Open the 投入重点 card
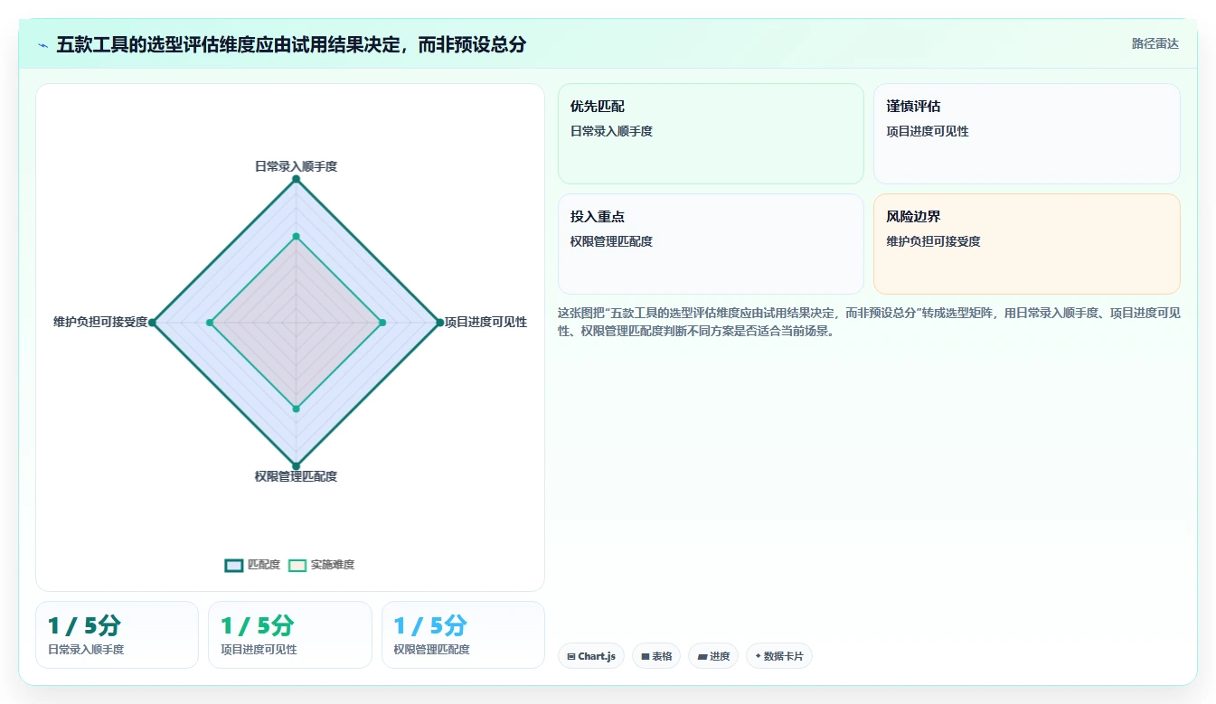The height and width of the screenshot is (704, 1216). click(x=711, y=244)
